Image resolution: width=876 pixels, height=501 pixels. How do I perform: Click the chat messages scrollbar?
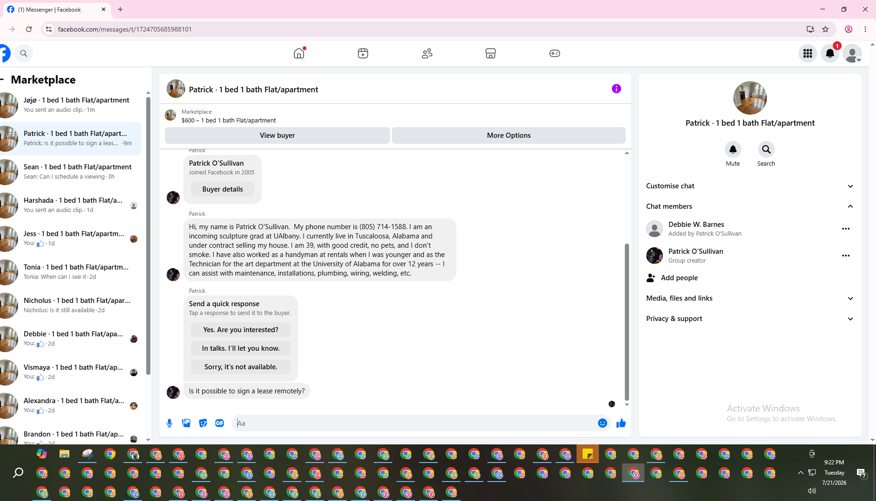pos(627,322)
